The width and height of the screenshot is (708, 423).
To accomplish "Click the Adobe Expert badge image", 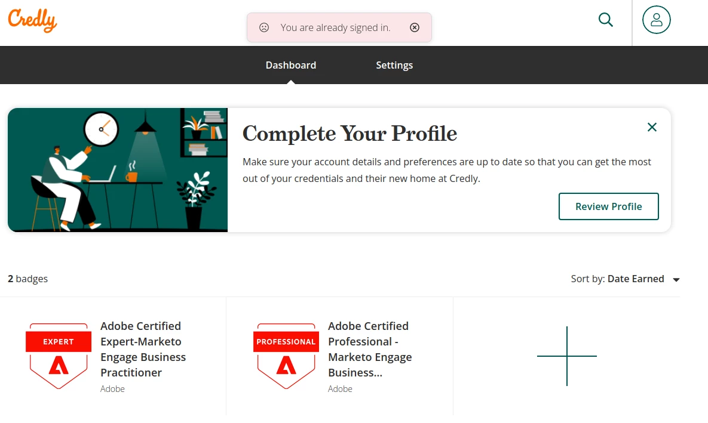I will [x=58, y=356].
